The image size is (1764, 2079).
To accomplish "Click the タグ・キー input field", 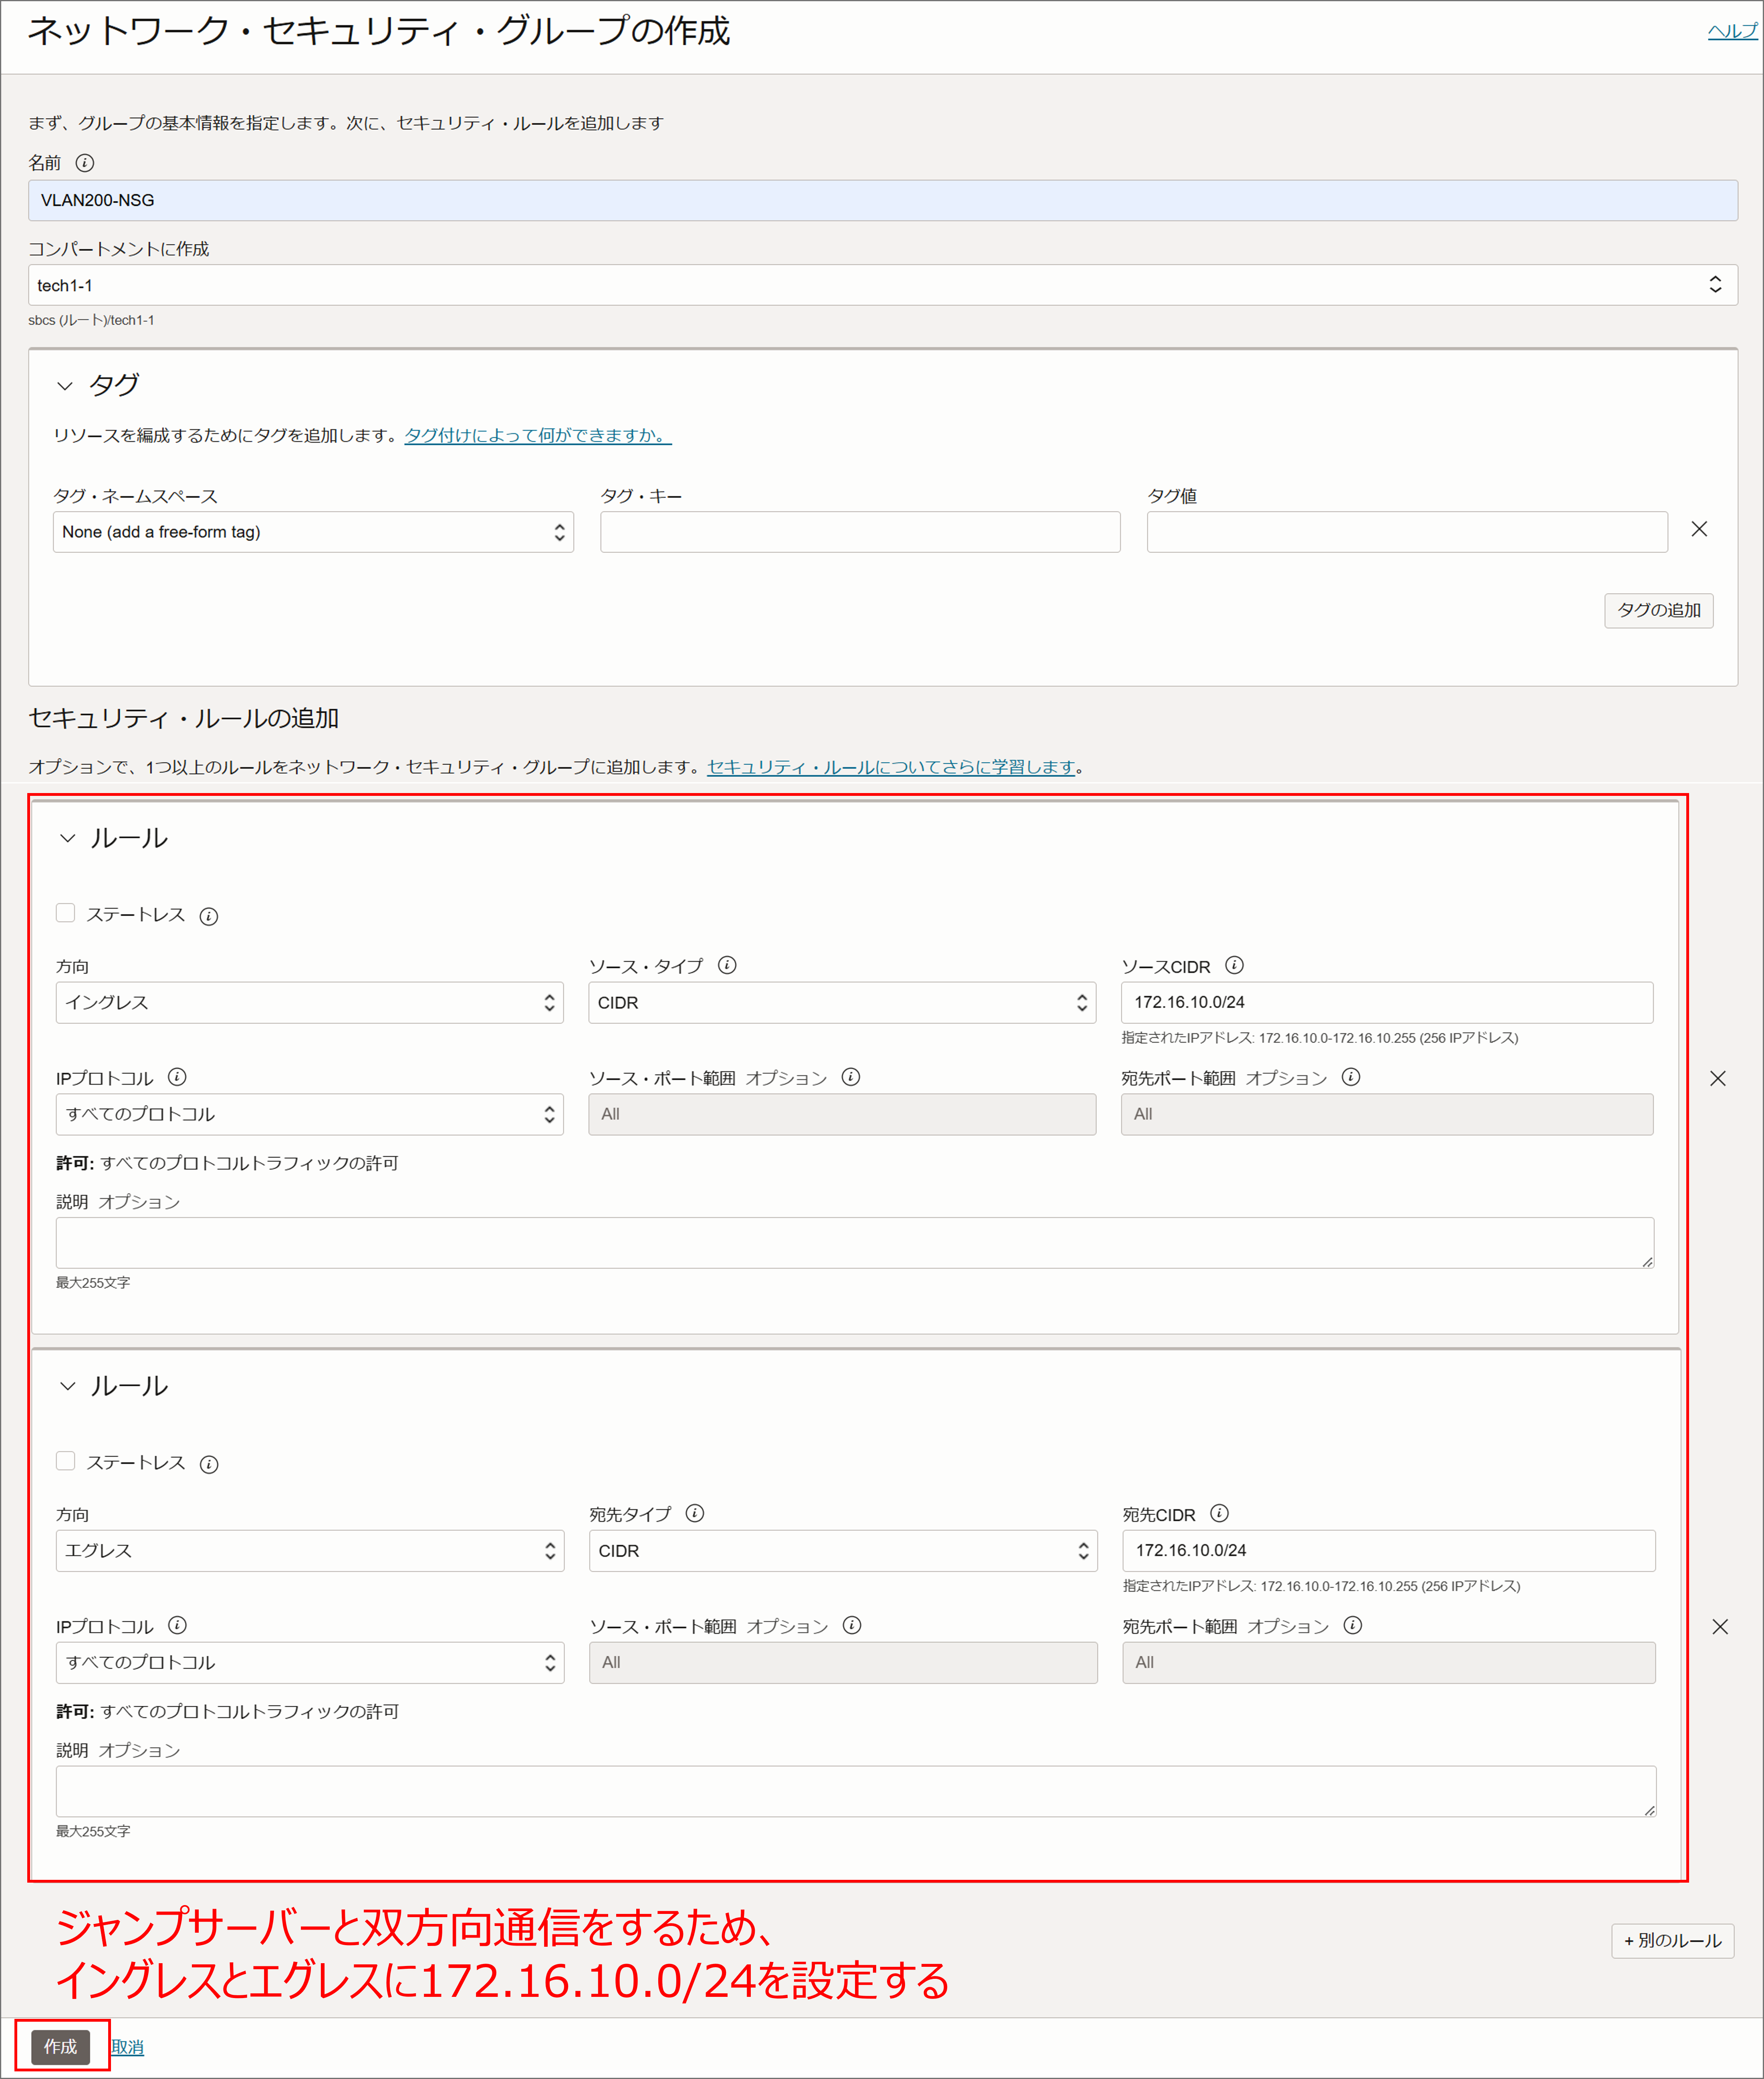I will coord(860,532).
